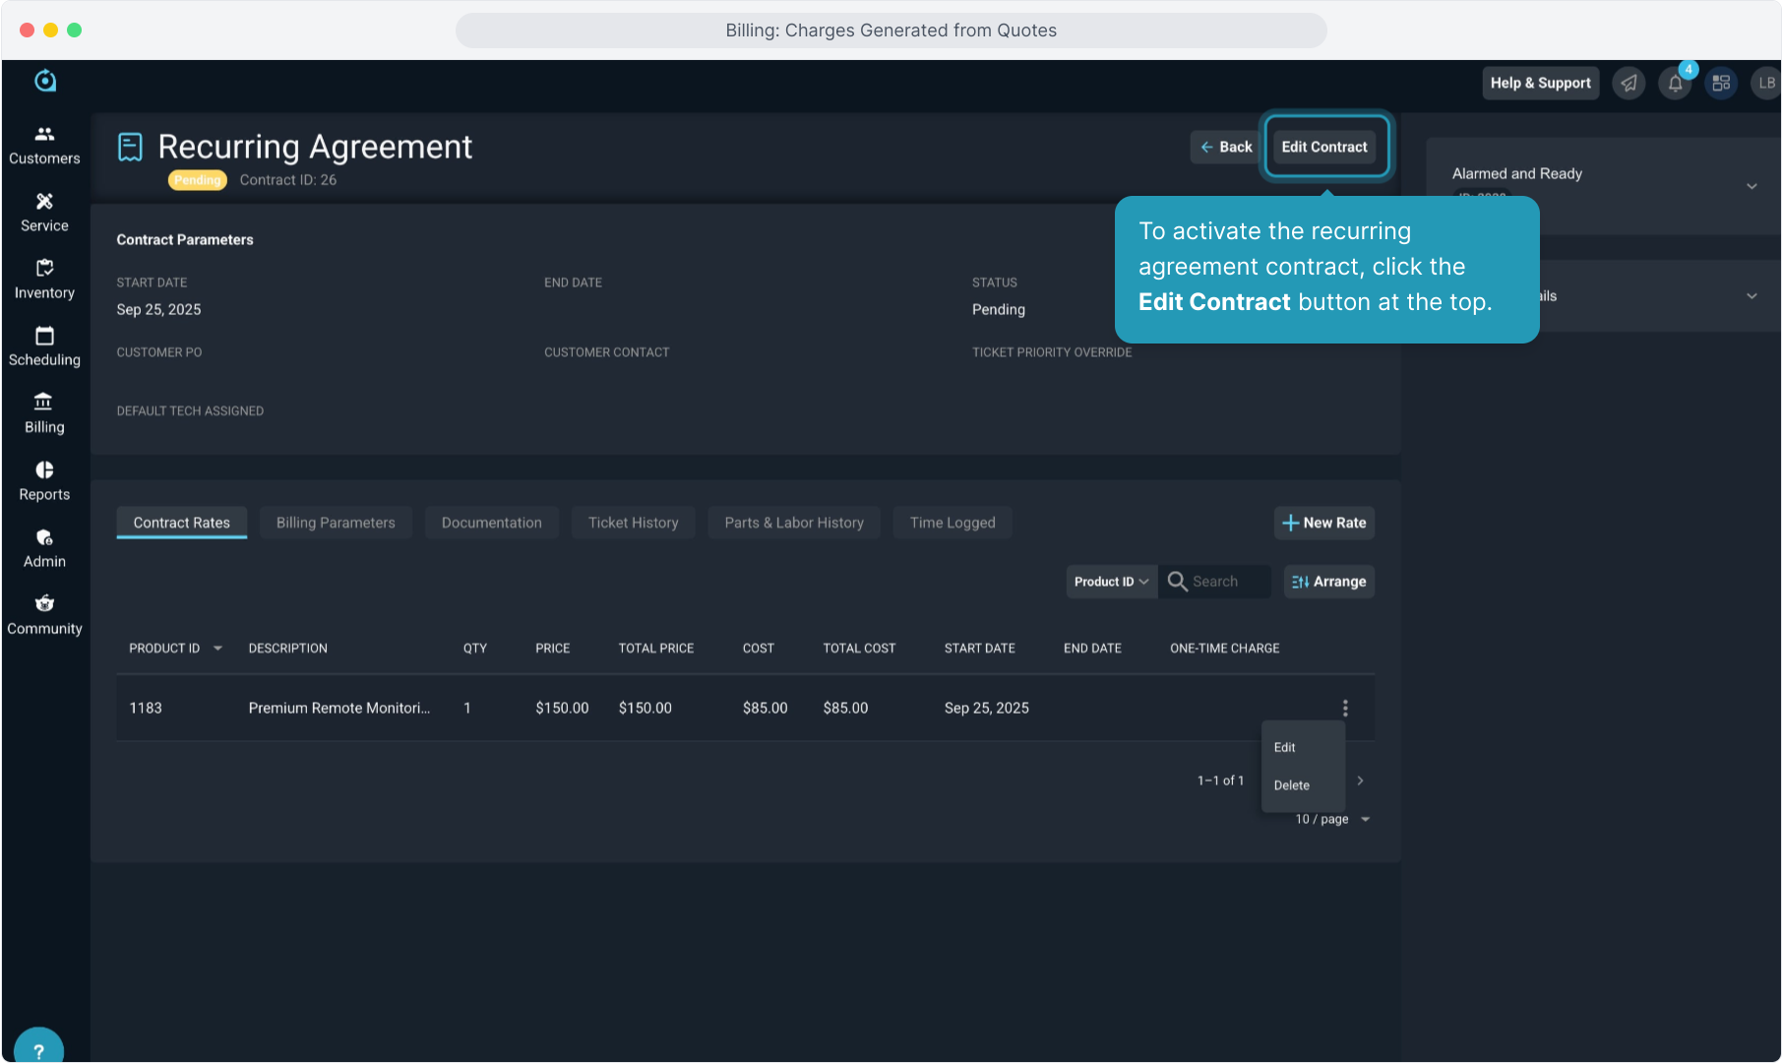Screen dimensions: 1783x1063
Task: Switch to the Billing Parameters tab
Action: click(336, 523)
